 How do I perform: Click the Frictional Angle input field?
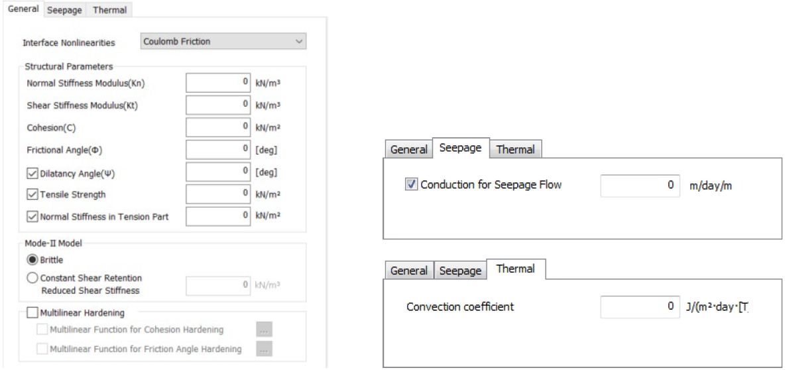[218, 150]
